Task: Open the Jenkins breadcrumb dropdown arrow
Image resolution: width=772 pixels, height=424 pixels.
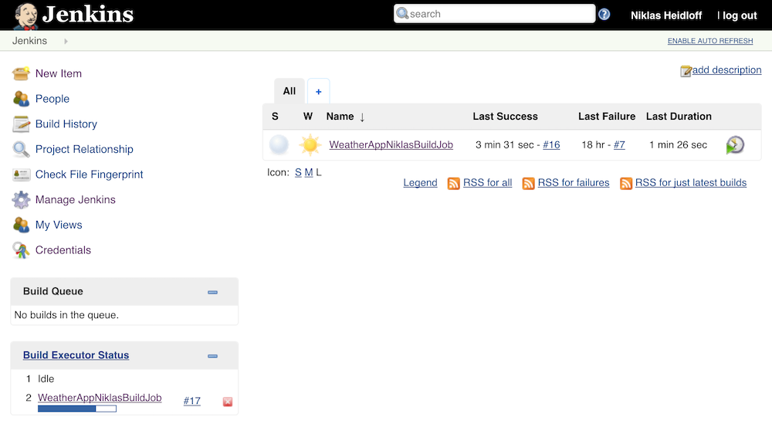Action: [x=66, y=42]
